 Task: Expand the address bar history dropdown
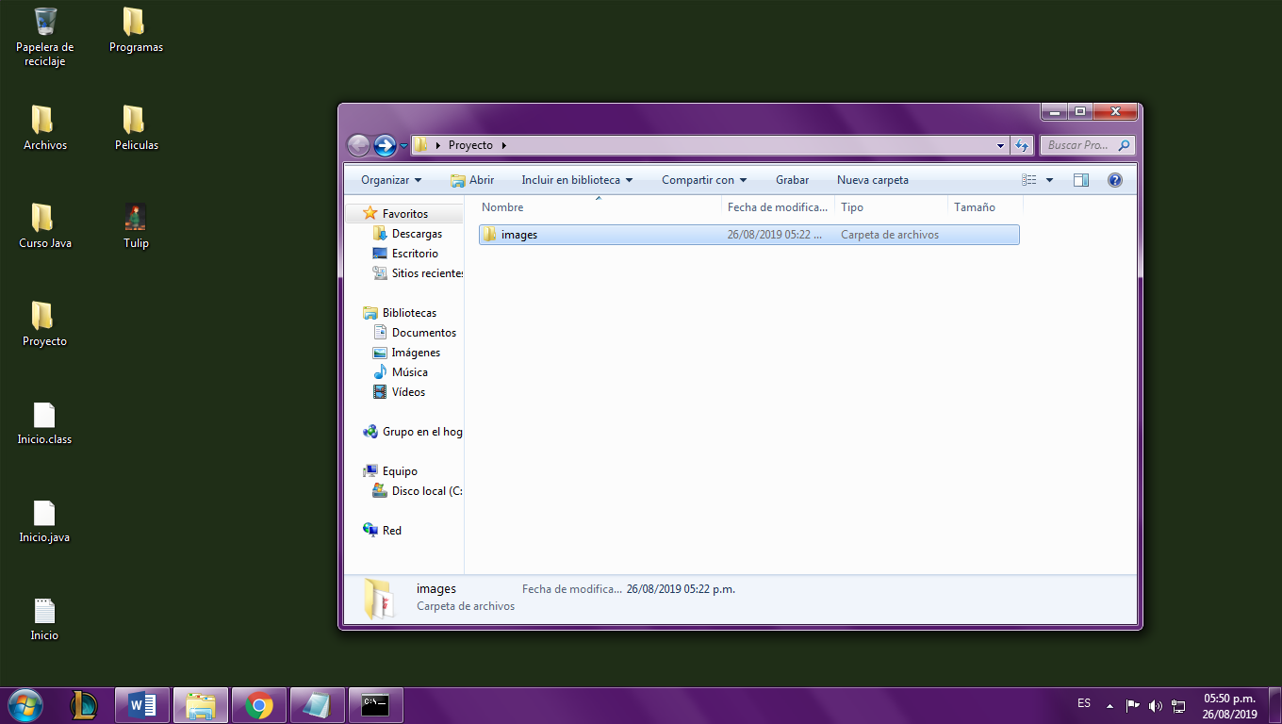[1001, 145]
